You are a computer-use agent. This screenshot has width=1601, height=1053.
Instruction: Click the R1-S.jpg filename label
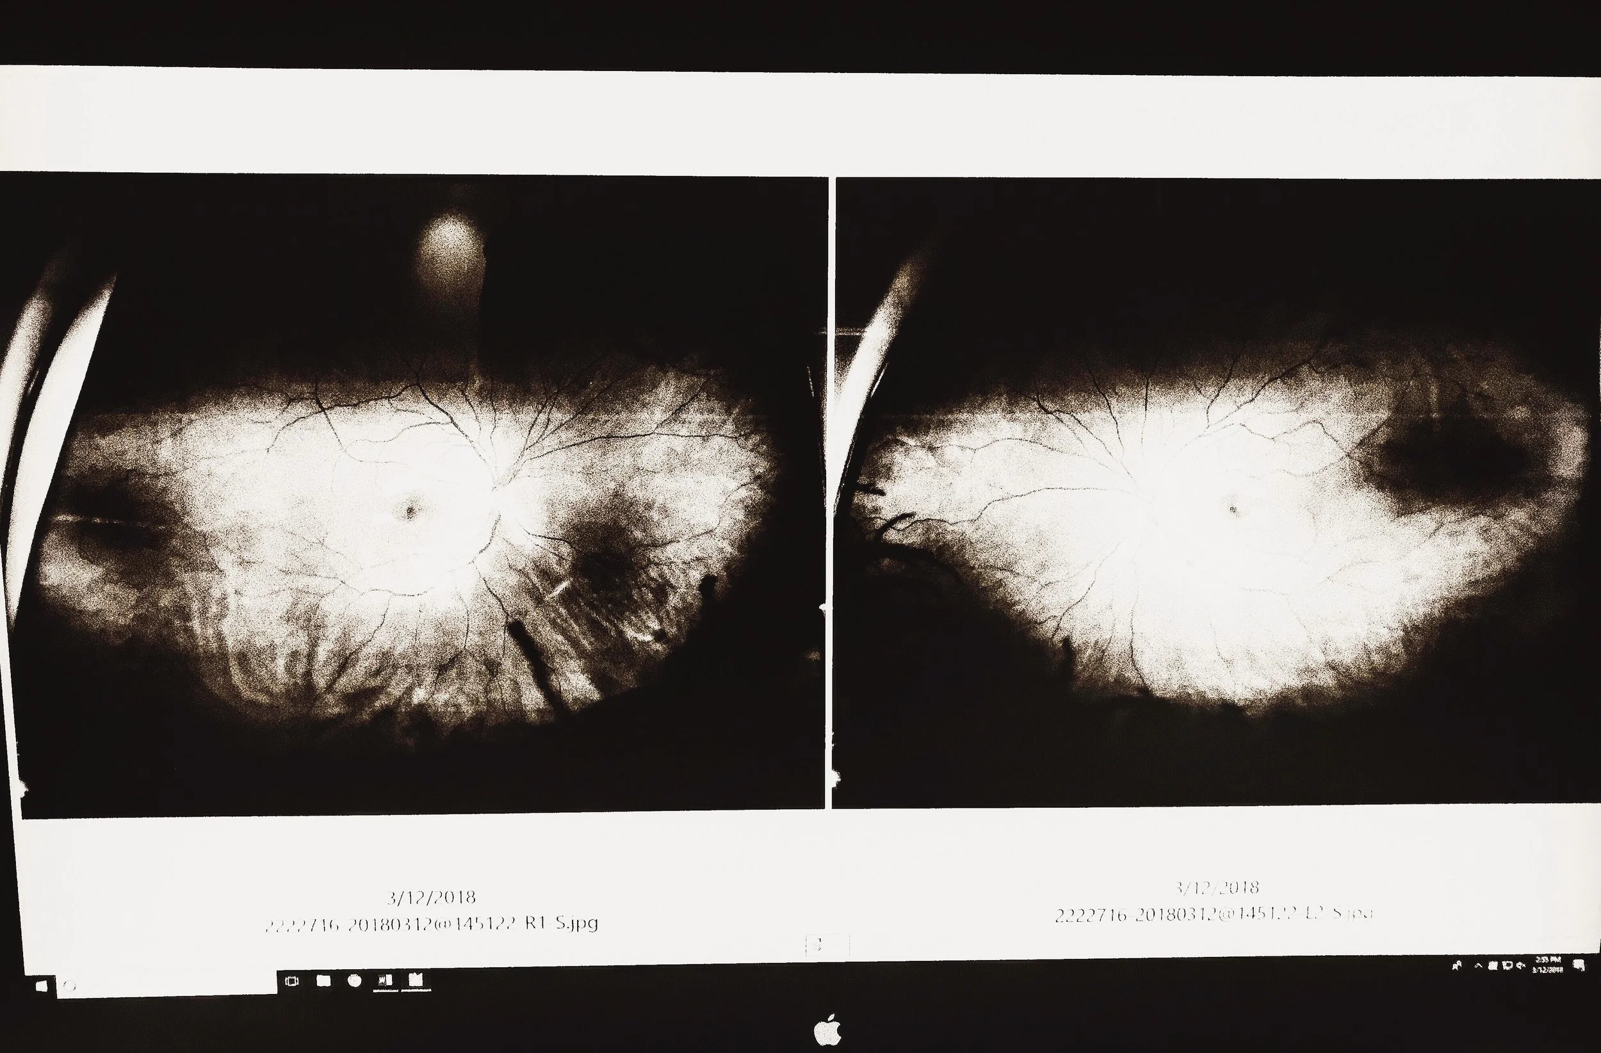(x=432, y=923)
